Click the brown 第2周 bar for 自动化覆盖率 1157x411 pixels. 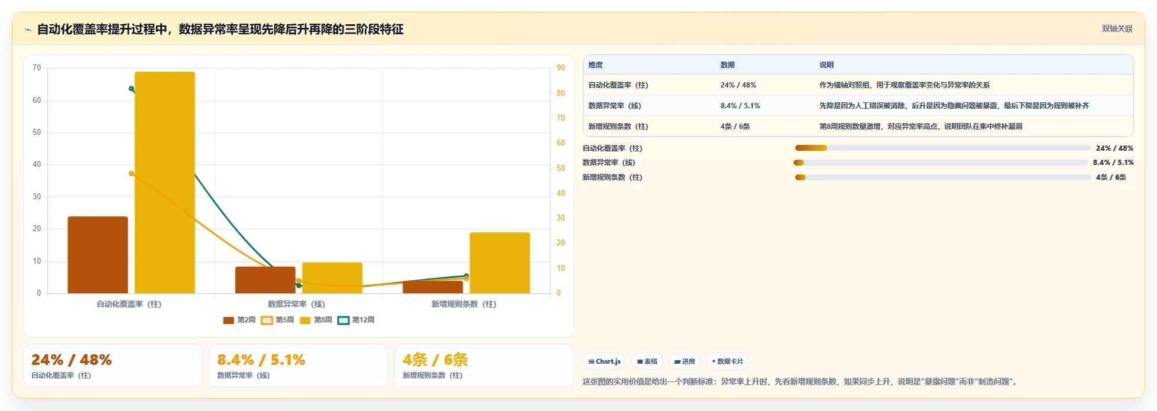coord(98,255)
